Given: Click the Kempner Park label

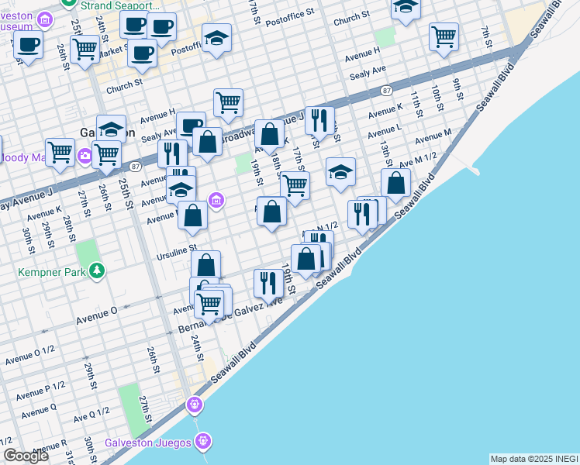Looking at the screenshot, I should pyautogui.click(x=52, y=273).
